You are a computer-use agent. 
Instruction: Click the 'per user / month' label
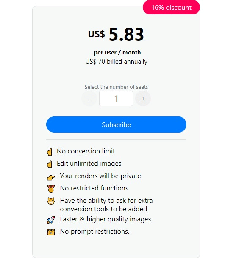tap(117, 52)
